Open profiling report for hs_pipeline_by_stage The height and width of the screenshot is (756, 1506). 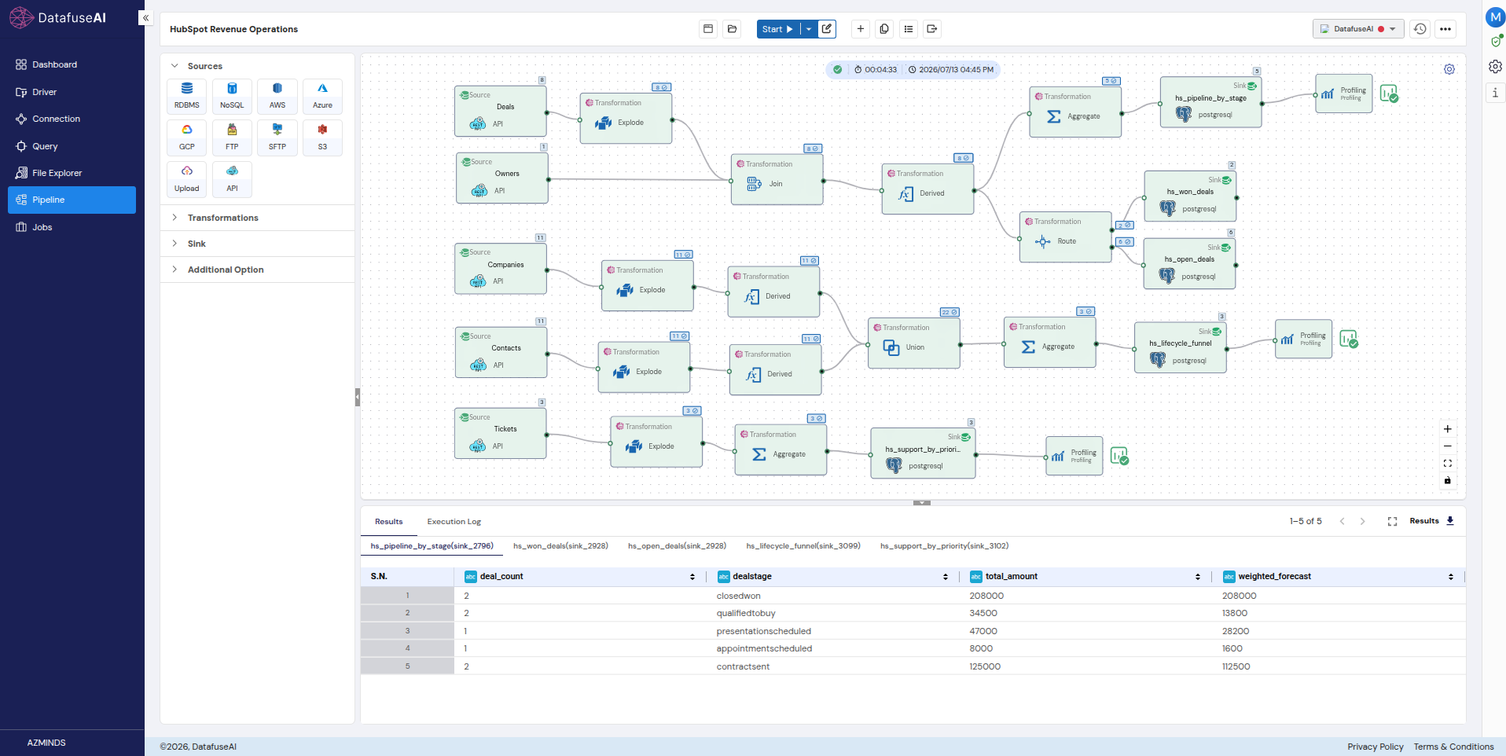point(1389,94)
